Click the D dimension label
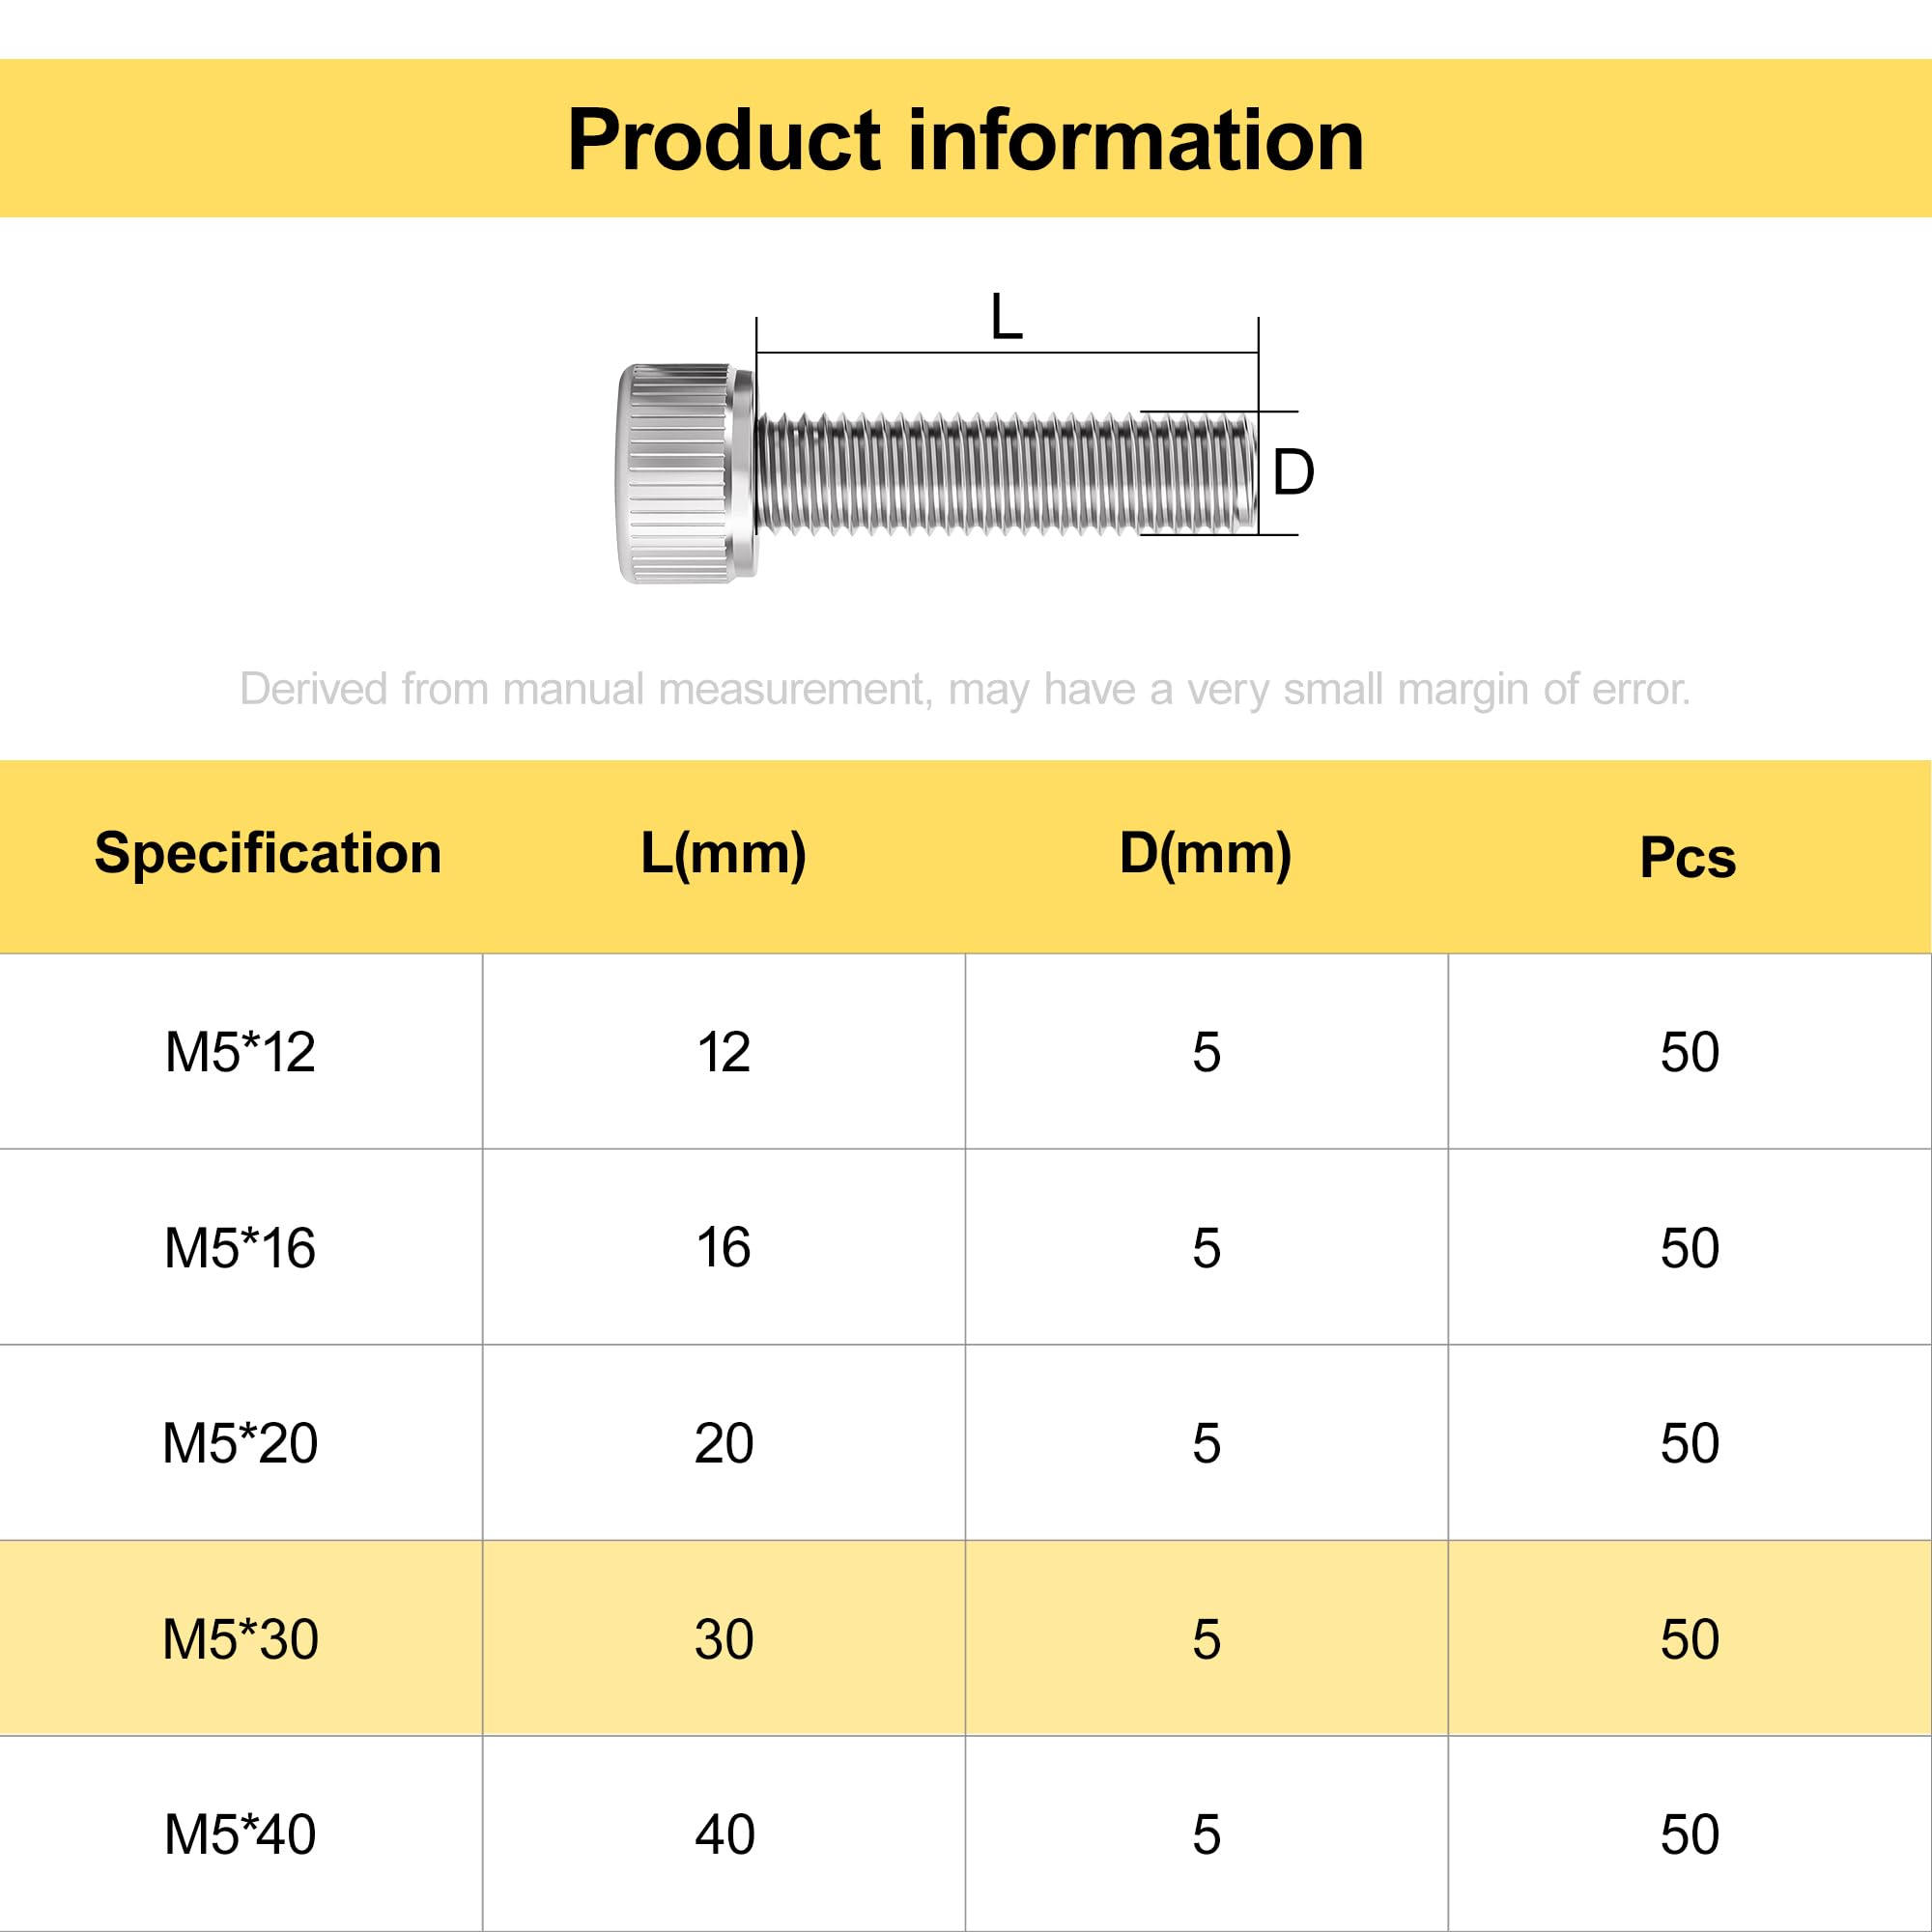 1293,472
